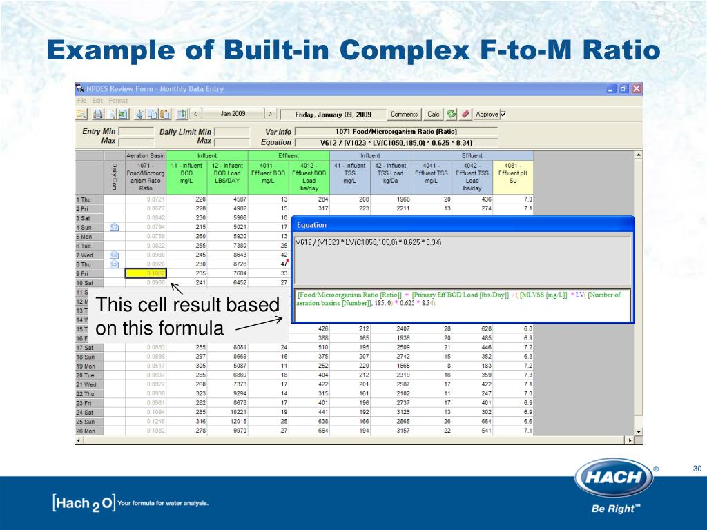The image size is (707, 530).
Task: Click Influent BOD Load cell 12018
Action: pyautogui.click(x=228, y=422)
